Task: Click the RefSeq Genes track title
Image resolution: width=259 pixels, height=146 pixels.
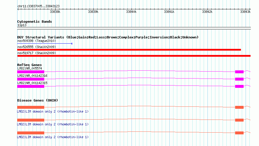Action: click(x=29, y=65)
